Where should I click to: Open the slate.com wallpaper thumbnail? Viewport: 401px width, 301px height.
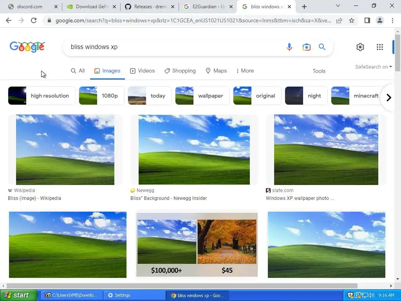click(326, 150)
